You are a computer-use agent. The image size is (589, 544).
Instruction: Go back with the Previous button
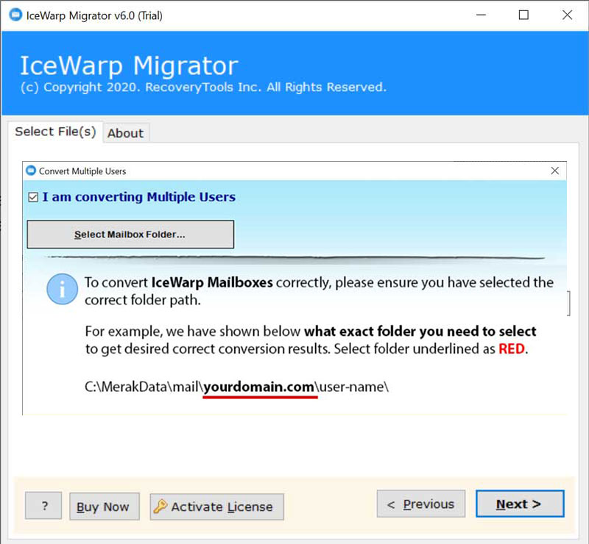(x=420, y=504)
